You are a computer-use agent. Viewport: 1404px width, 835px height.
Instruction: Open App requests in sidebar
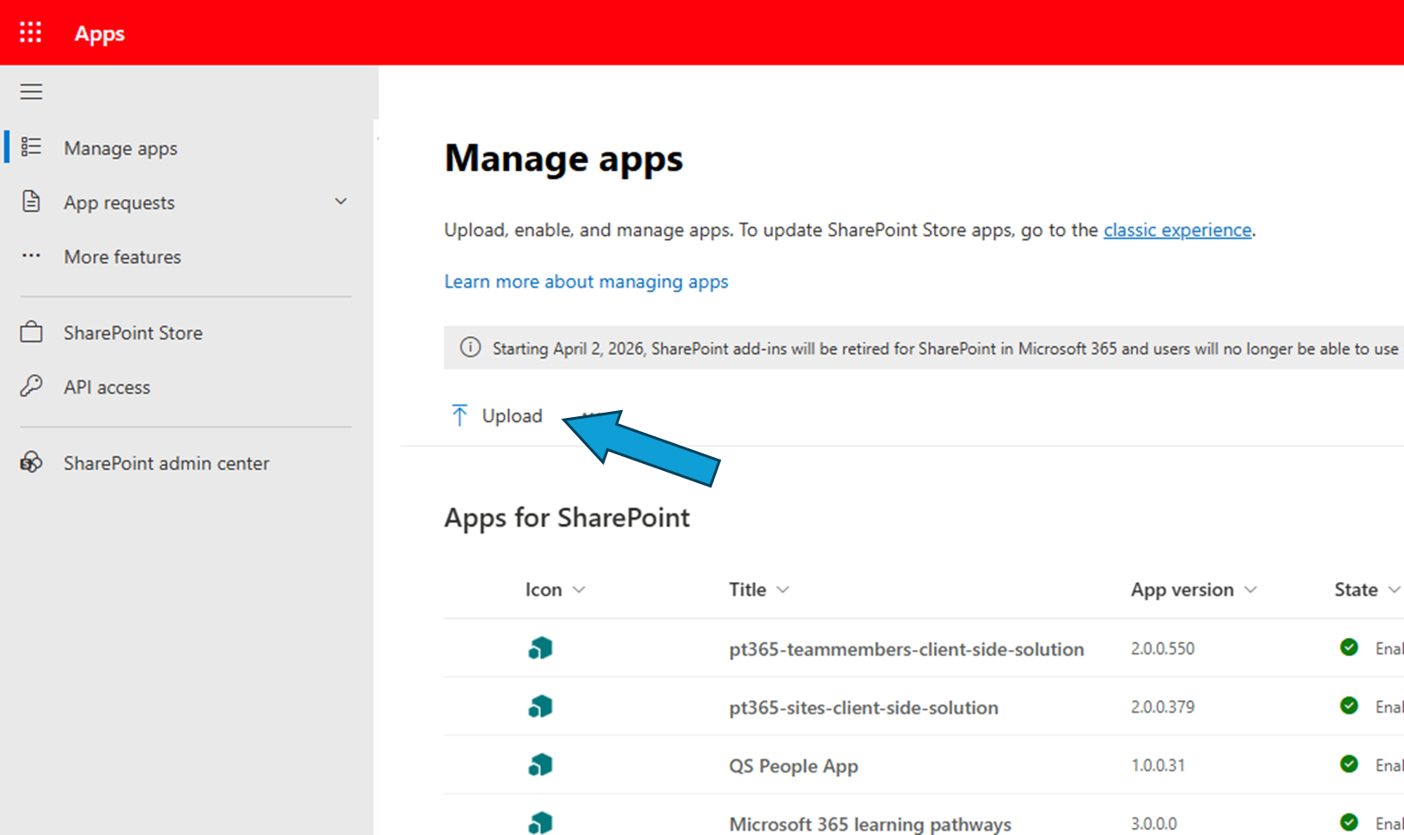[119, 202]
